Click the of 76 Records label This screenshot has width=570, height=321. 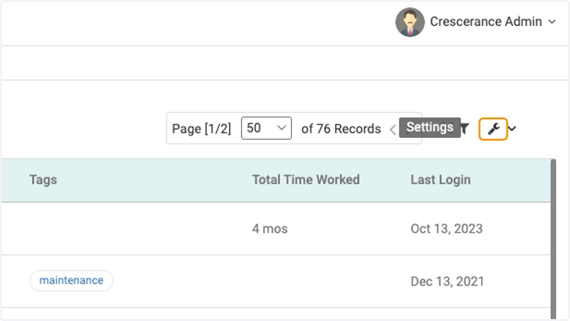click(341, 129)
